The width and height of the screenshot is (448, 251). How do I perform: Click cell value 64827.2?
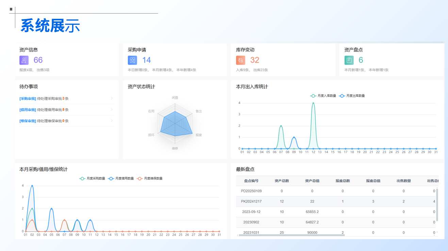312,222
